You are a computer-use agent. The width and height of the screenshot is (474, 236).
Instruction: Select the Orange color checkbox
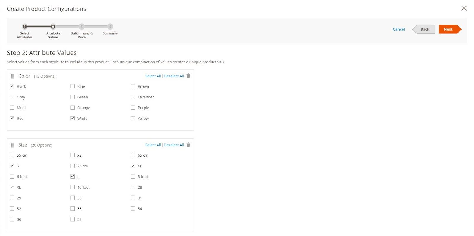point(73,108)
